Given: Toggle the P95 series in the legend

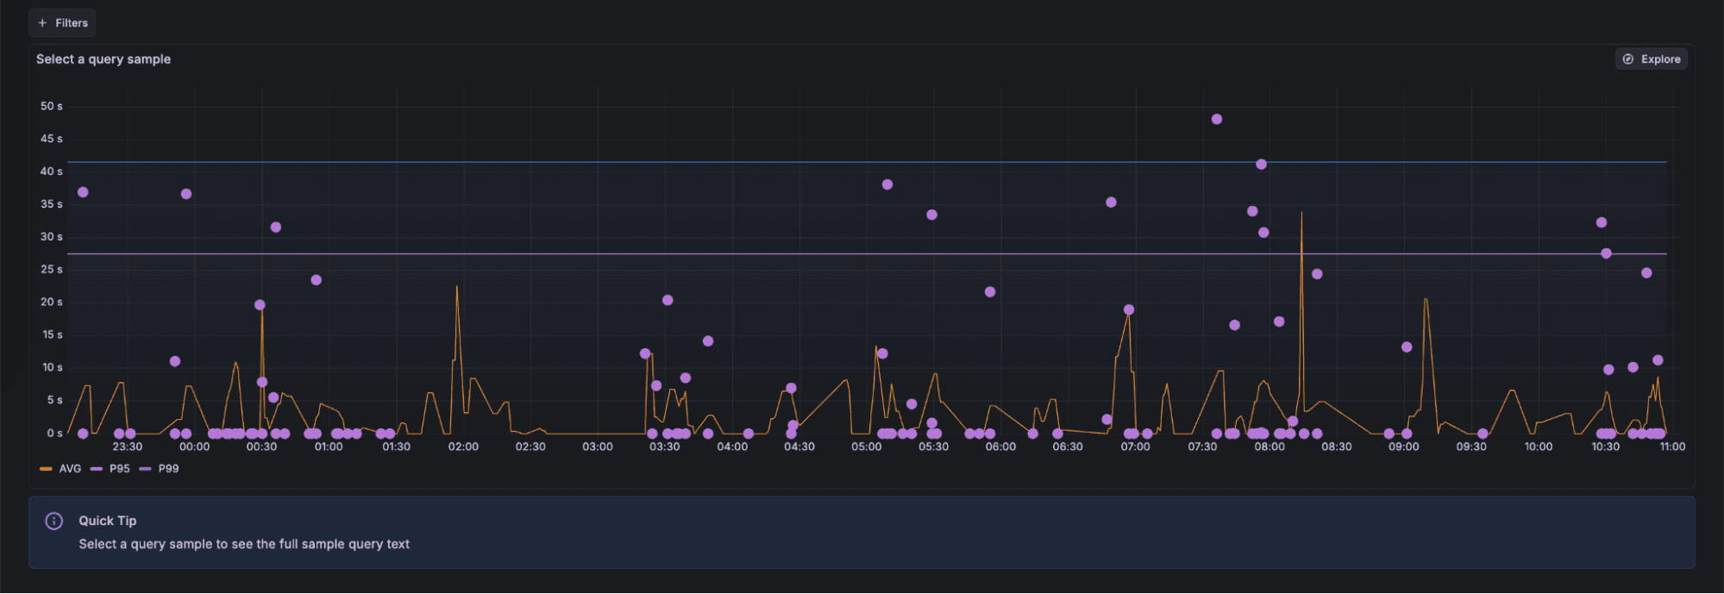Looking at the screenshot, I should click(110, 469).
